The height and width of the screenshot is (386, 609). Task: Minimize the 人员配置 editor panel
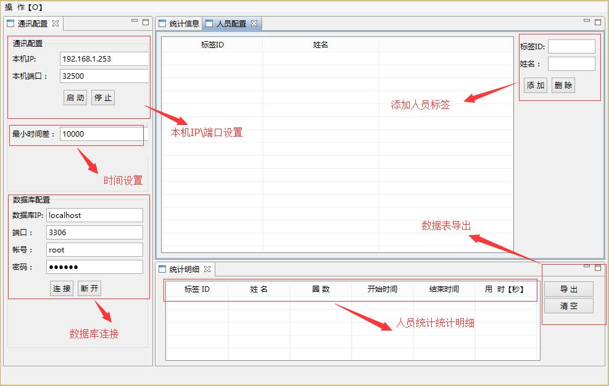[587, 20]
